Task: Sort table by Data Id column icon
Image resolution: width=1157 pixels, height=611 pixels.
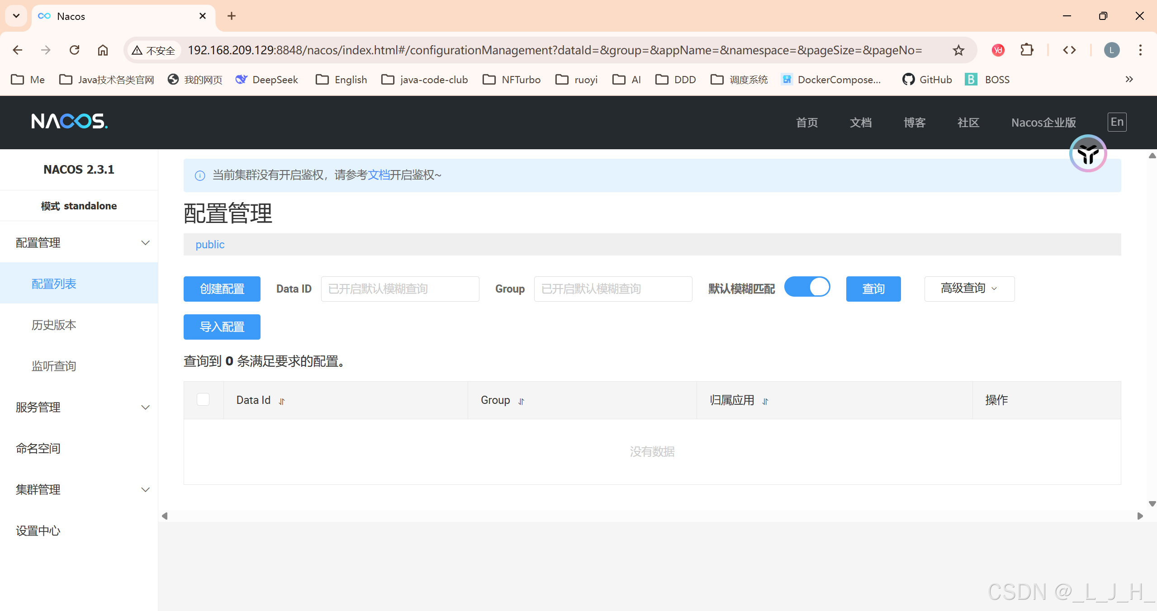Action: point(282,401)
